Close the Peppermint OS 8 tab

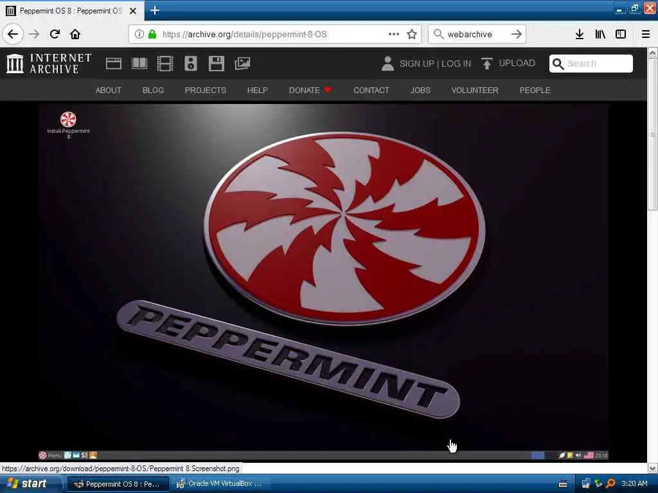133,11
